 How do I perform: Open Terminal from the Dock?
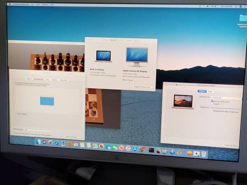click(151, 150)
